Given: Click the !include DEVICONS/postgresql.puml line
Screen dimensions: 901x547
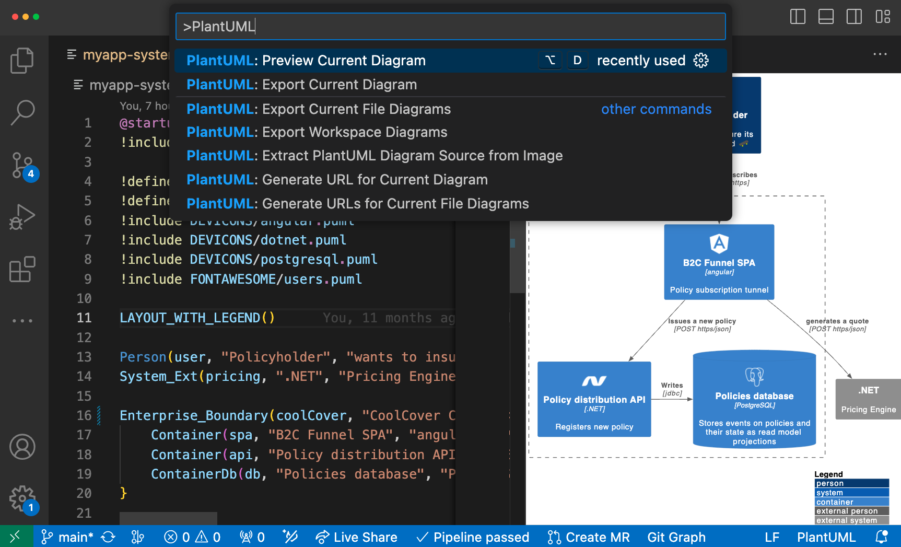Looking at the screenshot, I should tap(249, 259).
